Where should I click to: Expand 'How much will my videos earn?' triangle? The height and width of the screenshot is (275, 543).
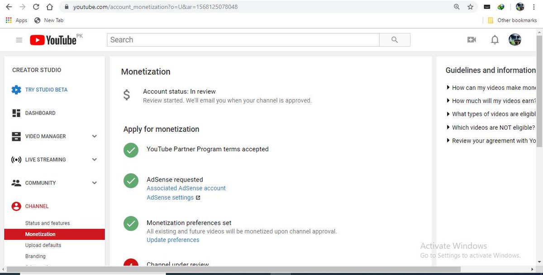point(448,101)
